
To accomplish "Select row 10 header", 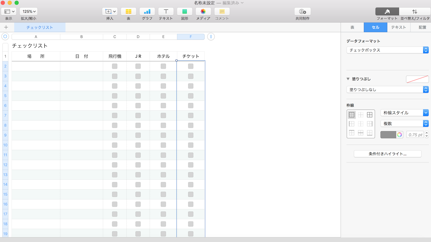I will coord(5,145).
